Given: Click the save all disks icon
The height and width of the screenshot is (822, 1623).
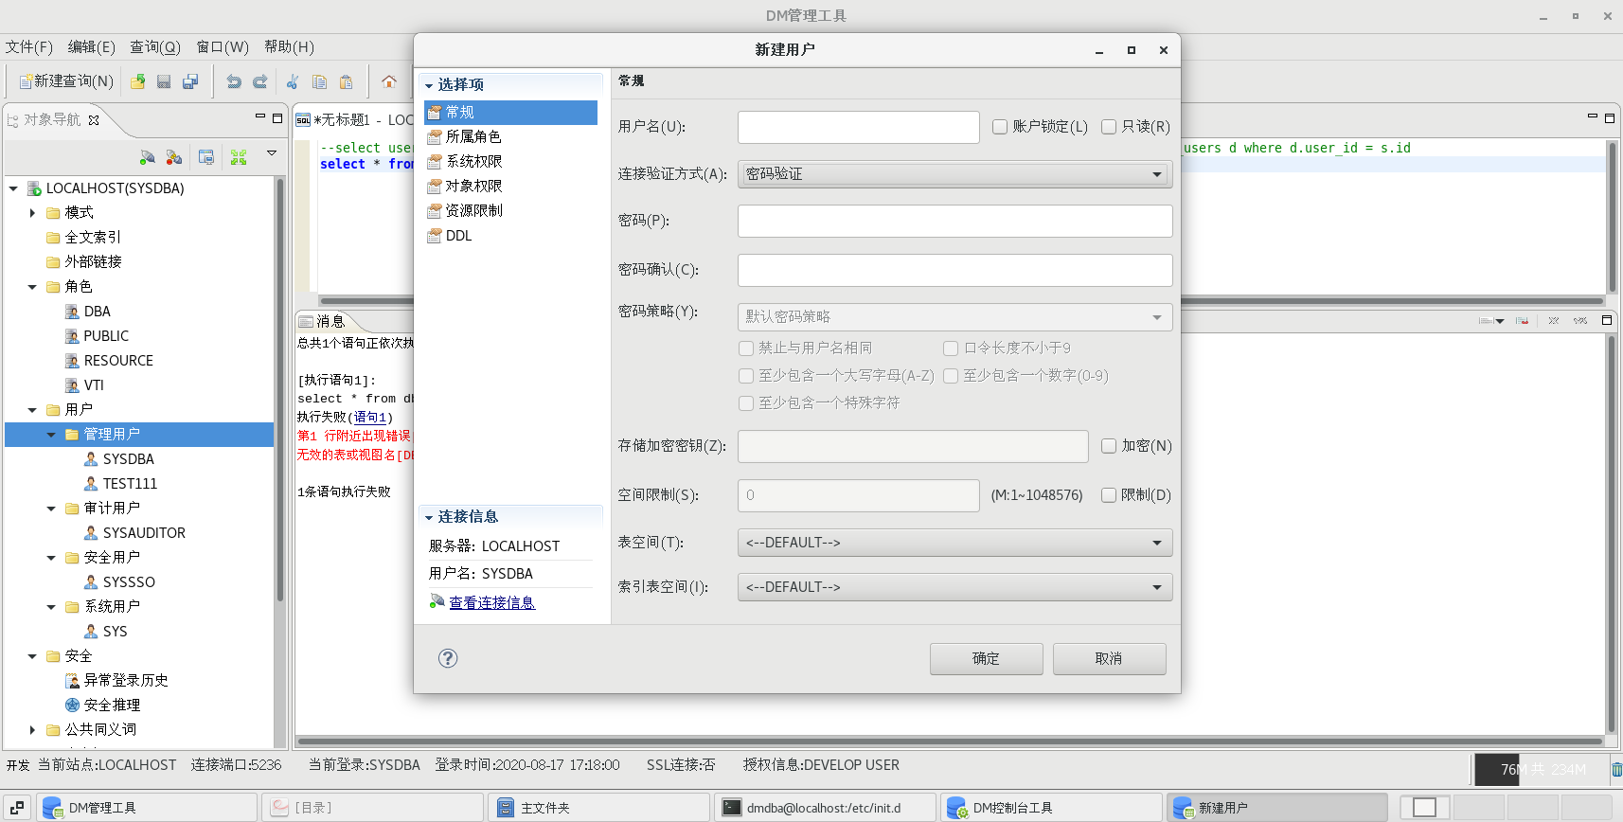Looking at the screenshot, I should 190,81.
